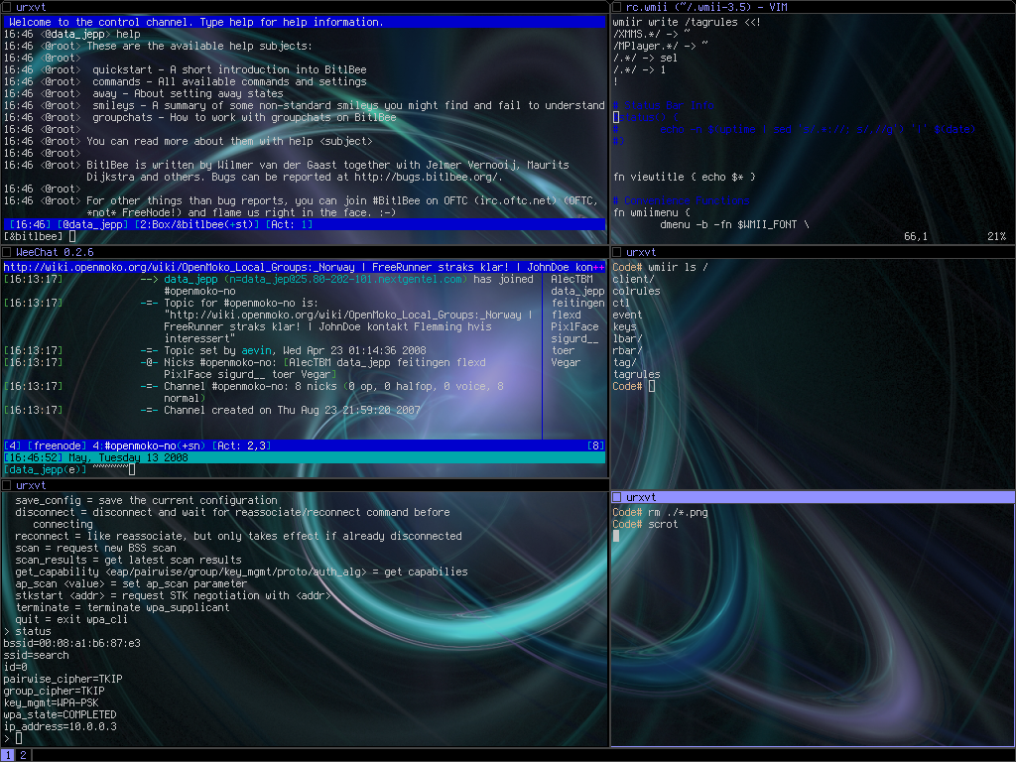
Task: Click the square indicator in rc.wmii VIM titlebar
Action: [617, 7]
